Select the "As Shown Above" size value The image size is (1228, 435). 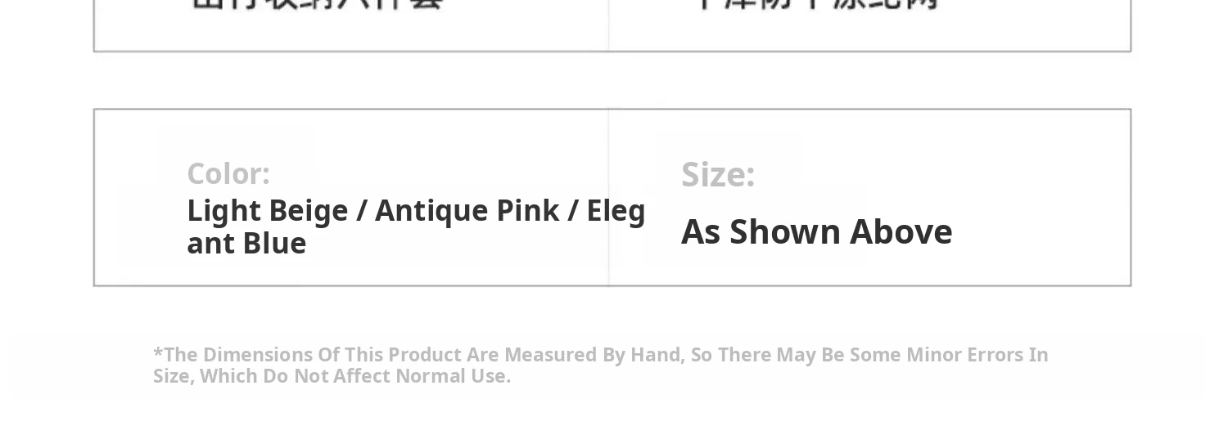(x=816, y=232)
